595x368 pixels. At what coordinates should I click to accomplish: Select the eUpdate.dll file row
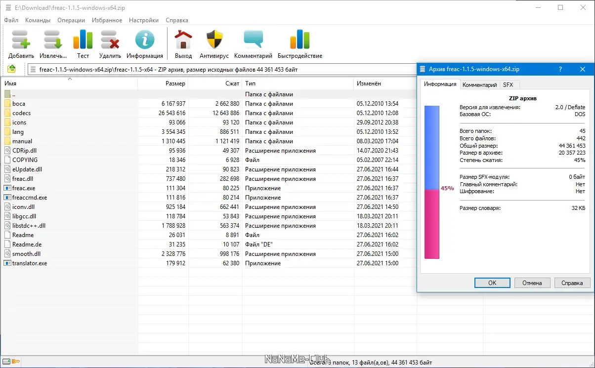[209, 169]
